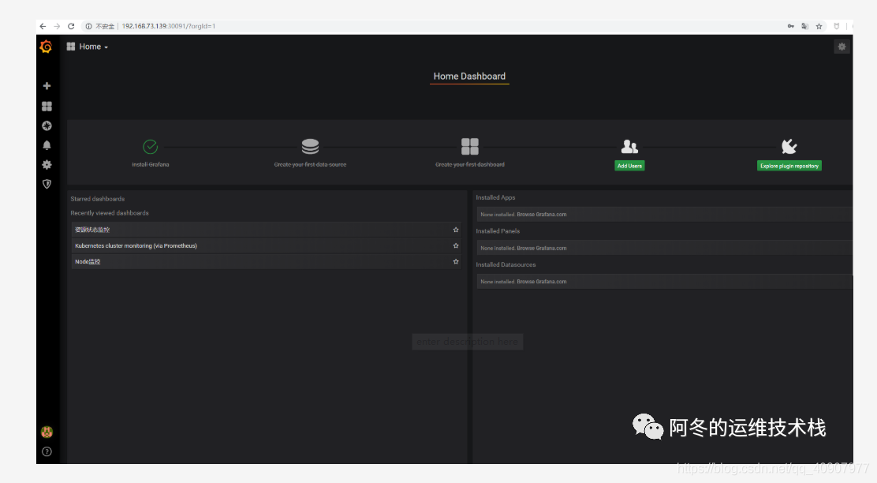Click Recently viewed dashboards heading
This screenshot has width=877, height=483.
tap(110, 213)
